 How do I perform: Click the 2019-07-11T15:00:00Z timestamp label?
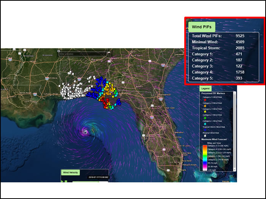click(x=98, y=177)
